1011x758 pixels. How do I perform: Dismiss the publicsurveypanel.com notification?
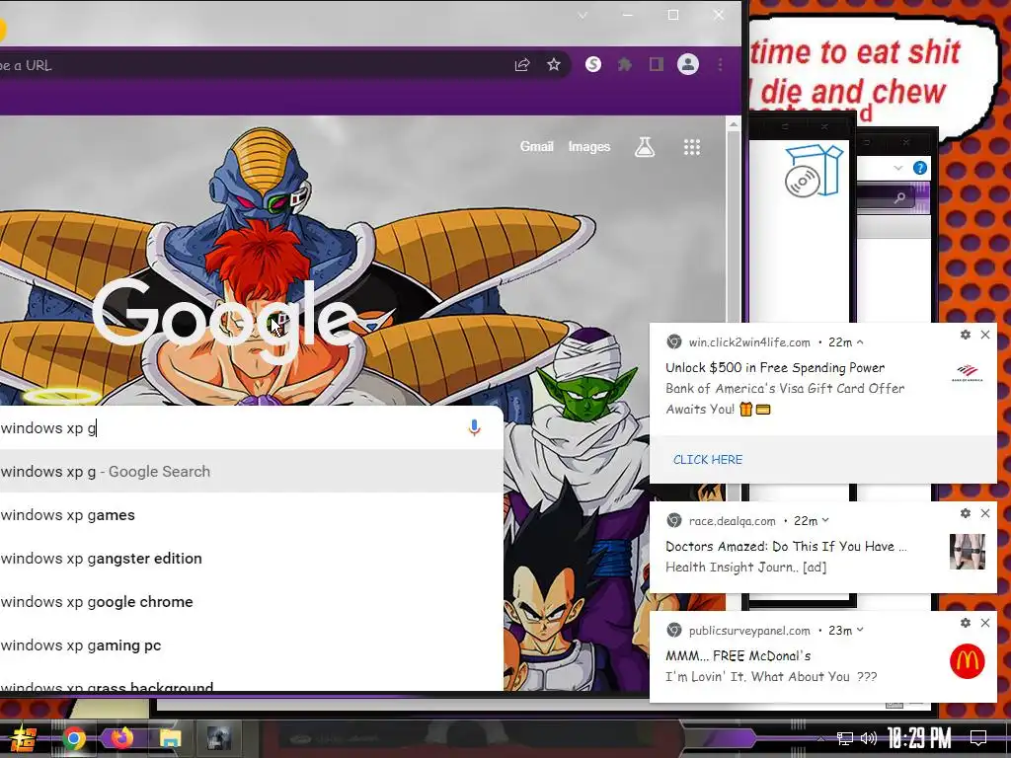[985, 623]
